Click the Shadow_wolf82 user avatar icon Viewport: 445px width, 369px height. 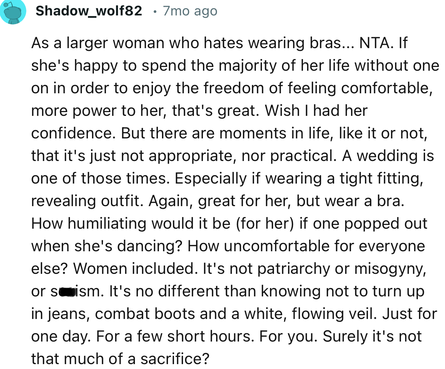[x=14, y=12]
